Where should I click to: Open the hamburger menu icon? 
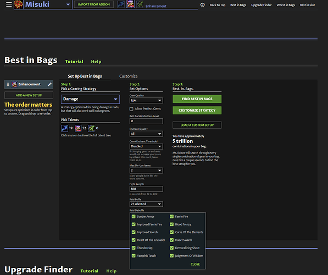9,4
